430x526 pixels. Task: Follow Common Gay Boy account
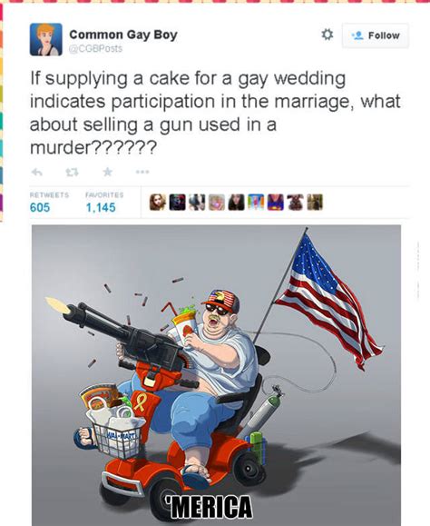coord(375,35)
